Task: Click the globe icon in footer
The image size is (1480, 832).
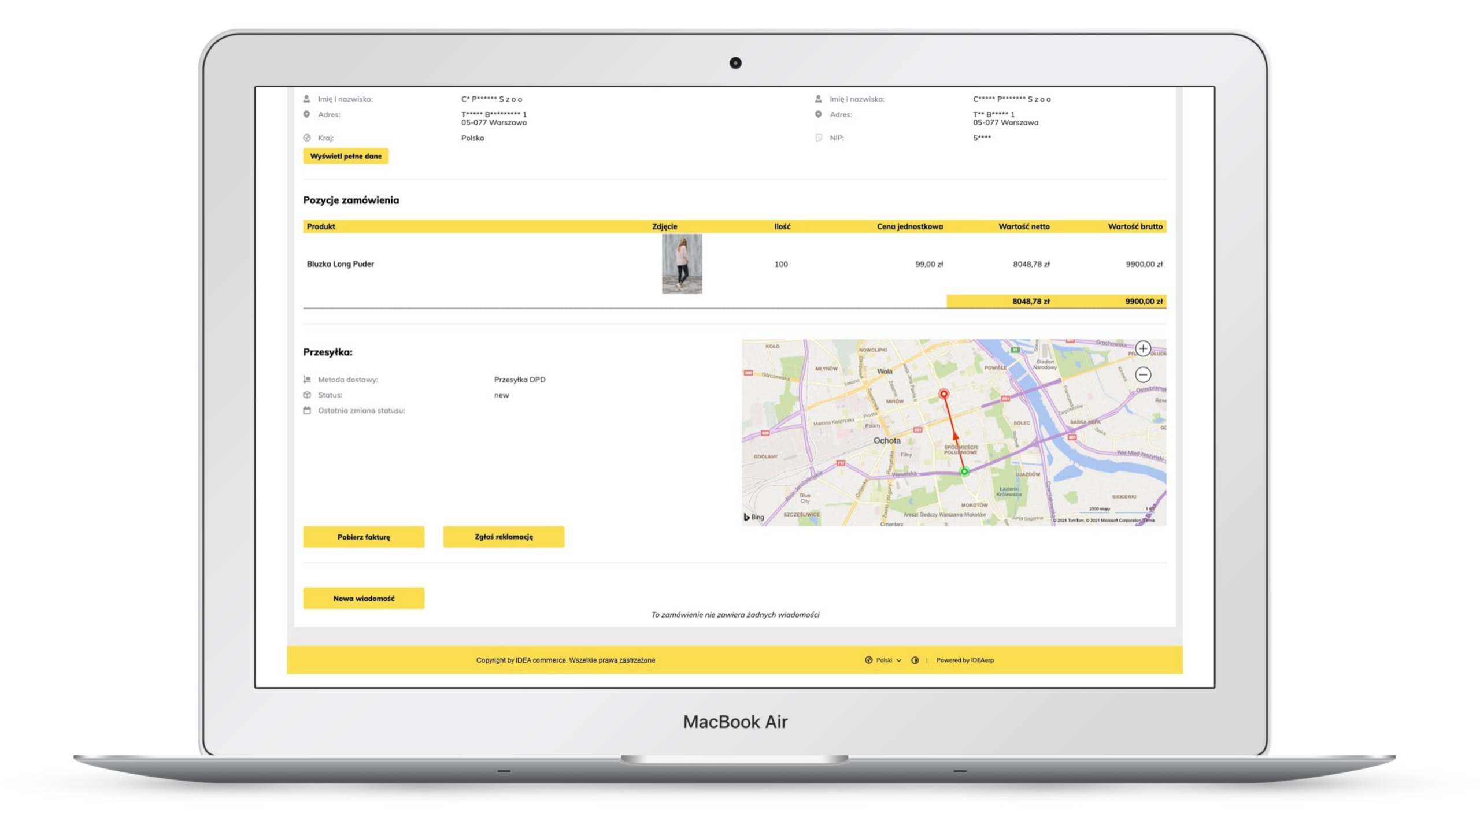Action: pyautogui.click(x=868, y=660)
